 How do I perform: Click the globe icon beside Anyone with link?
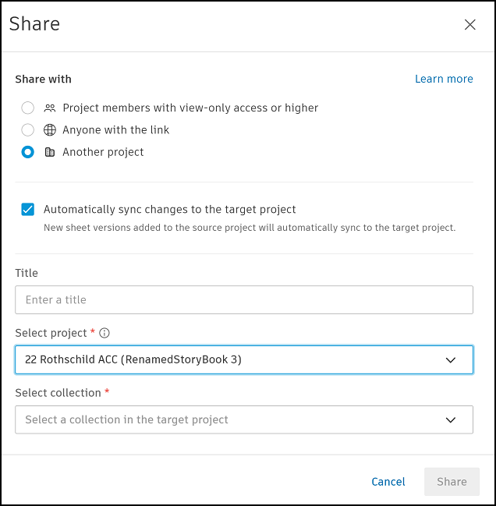[x=50, y=130]
